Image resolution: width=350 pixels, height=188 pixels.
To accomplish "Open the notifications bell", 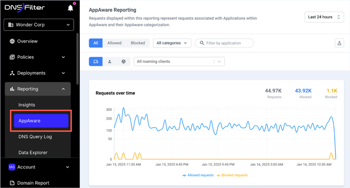I will (71, 8).
